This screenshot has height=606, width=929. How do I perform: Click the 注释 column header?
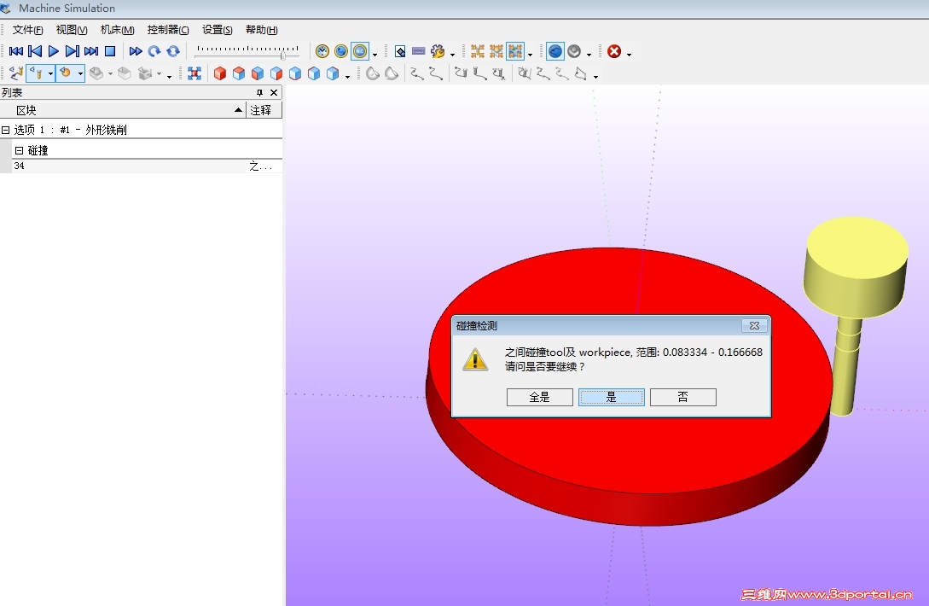(x=264, y=110)
